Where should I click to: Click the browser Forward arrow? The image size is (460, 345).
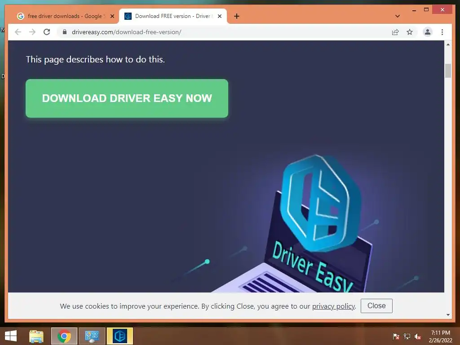click(x=32, y=32)
